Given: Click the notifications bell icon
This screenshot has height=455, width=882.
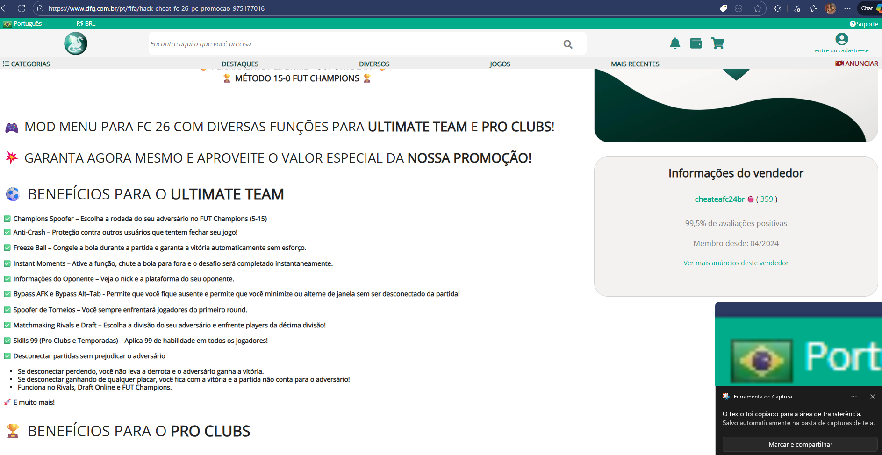Looking at the screenshot, I should click(675, 43).
